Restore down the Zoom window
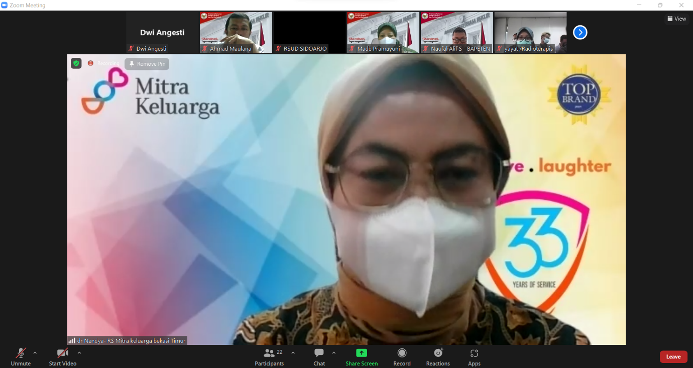The image size is (693, 368). [x=660, y=5]
